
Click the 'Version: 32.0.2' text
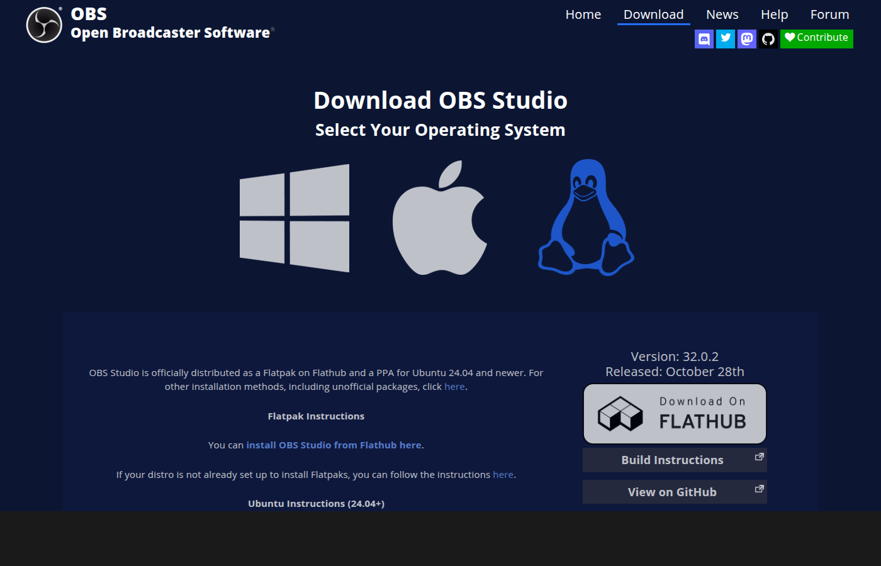click(675, 357)
